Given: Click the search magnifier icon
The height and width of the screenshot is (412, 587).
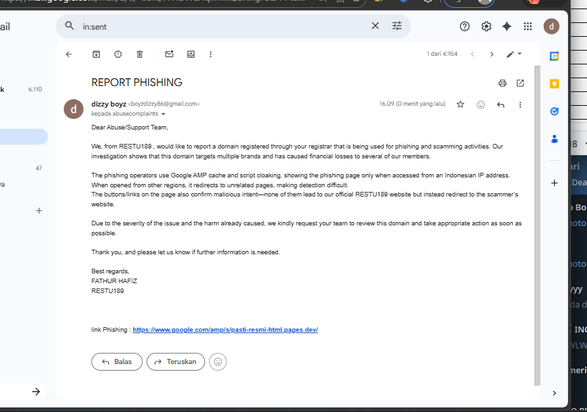Looking at the screenshot, I should pyautogui.click(x=69, y=26).
